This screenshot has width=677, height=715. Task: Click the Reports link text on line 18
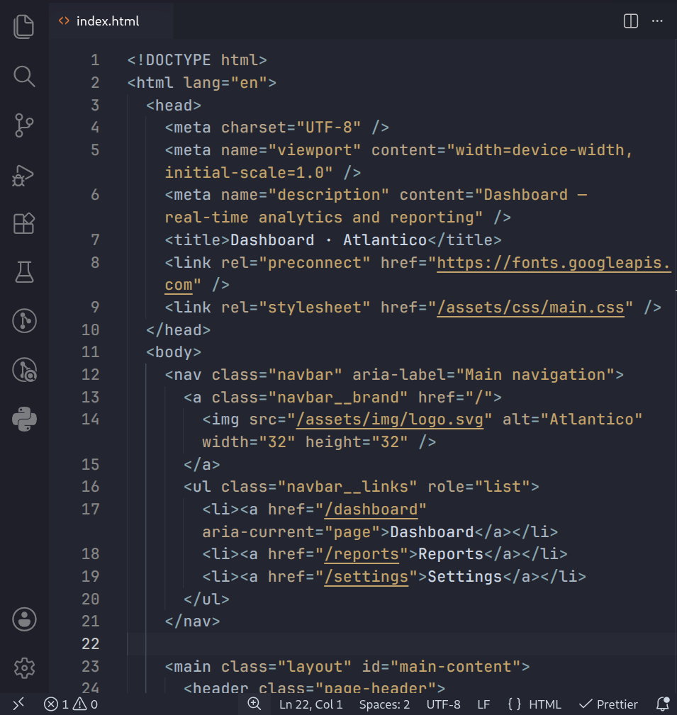(451, 554)
